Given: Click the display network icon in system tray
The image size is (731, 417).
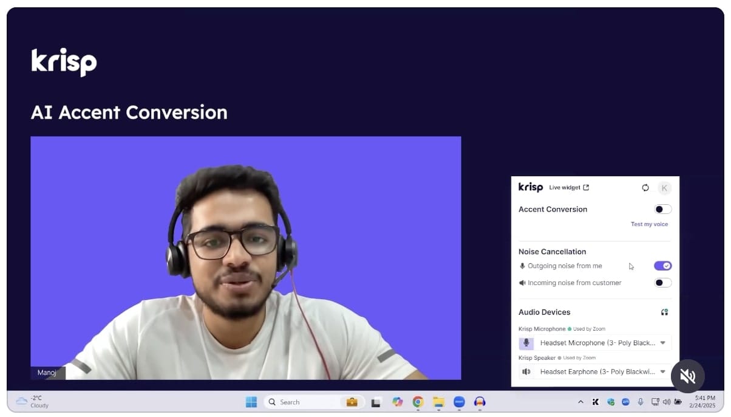Looking at the screenshot, I should [655, 402].
